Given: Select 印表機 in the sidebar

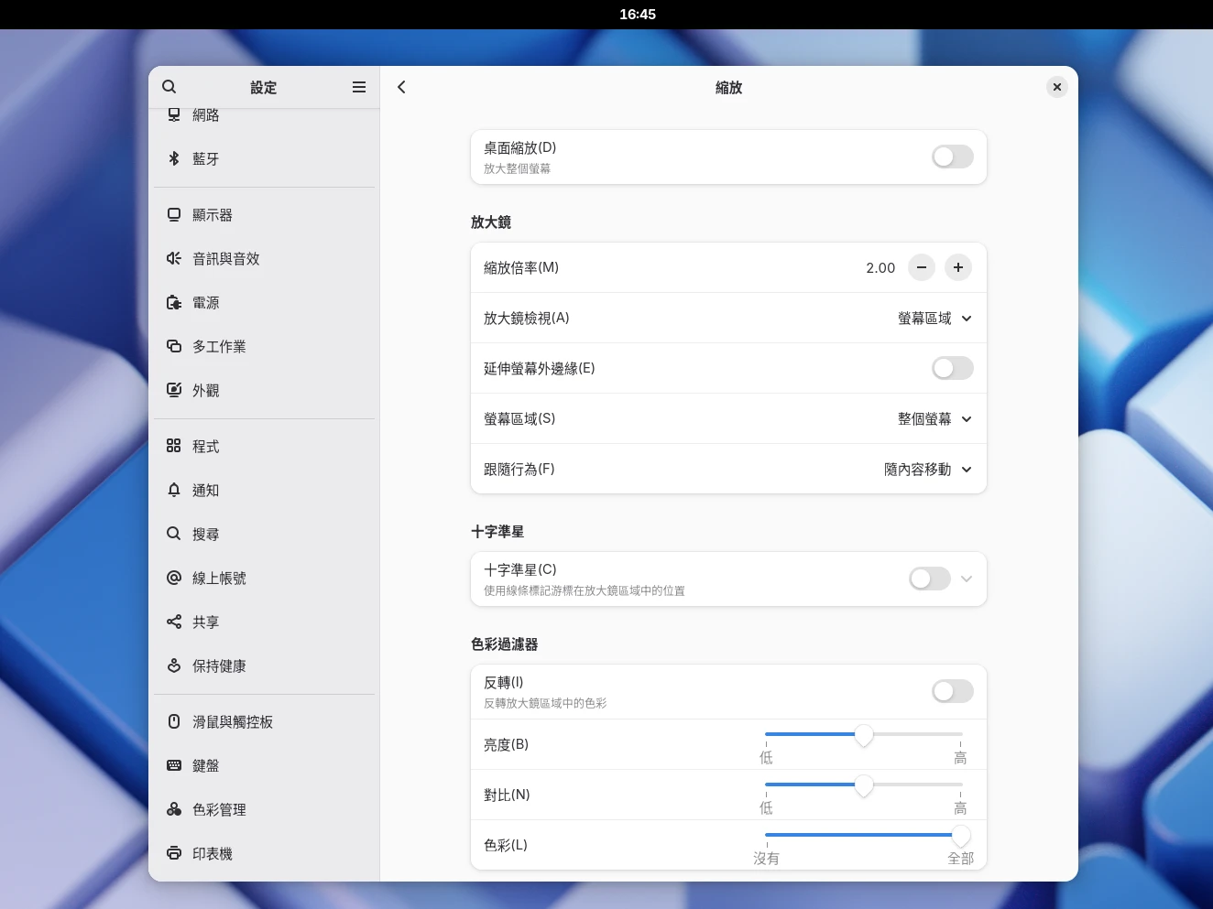Looking at the screenshot, I should (214, 853).
